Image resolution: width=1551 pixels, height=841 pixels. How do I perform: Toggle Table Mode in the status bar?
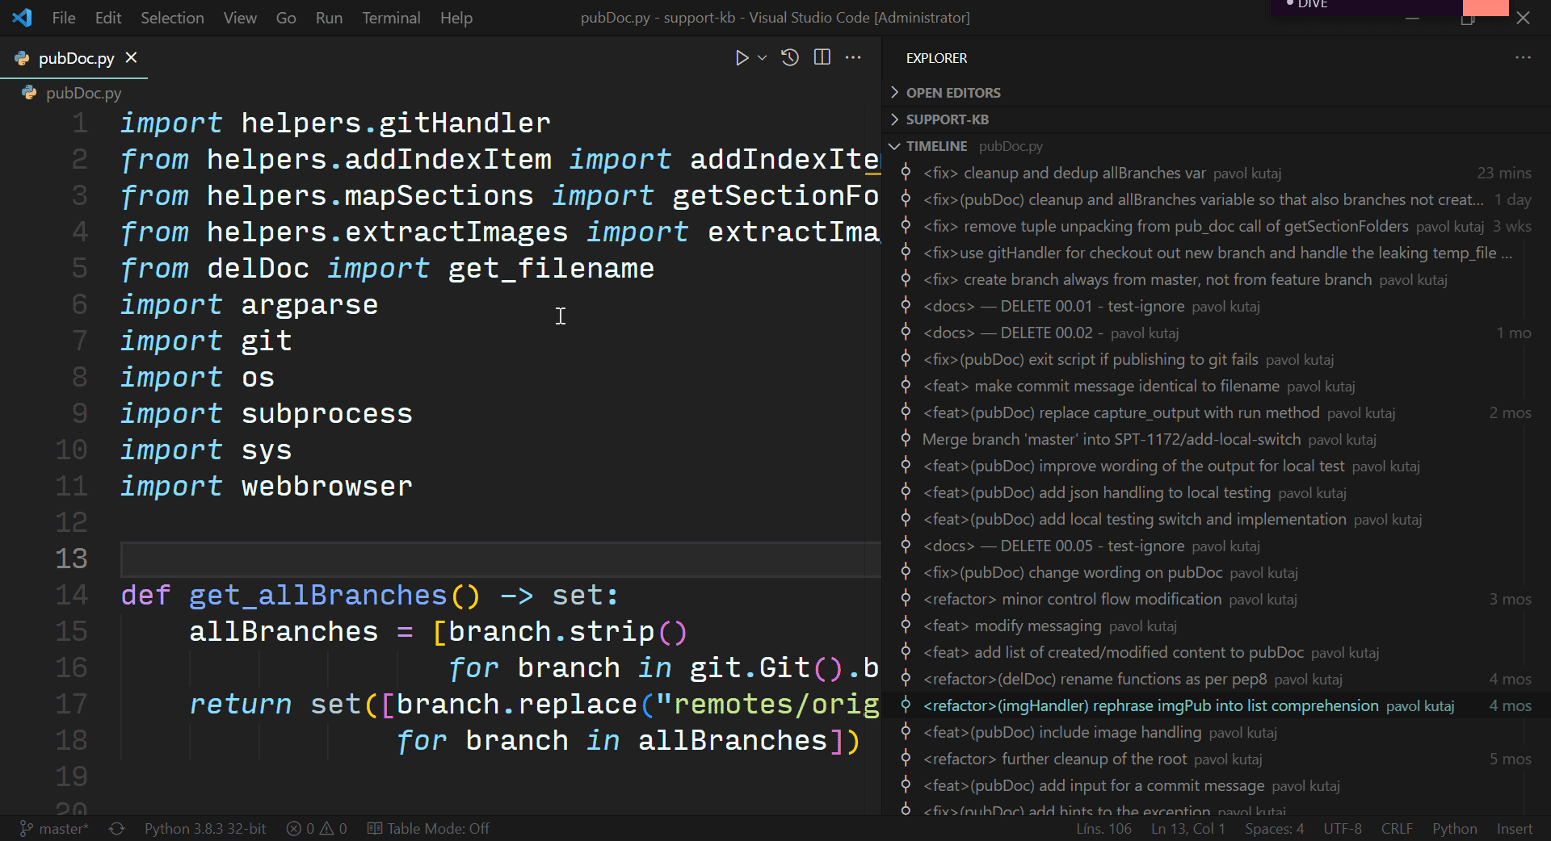point(428,828)
